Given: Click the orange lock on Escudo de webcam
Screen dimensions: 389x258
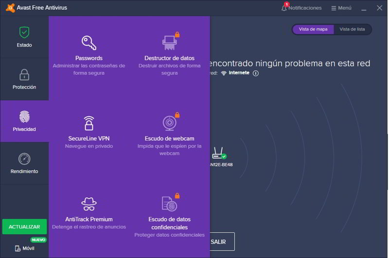Looking at the screenshot, I should (177, 115).
